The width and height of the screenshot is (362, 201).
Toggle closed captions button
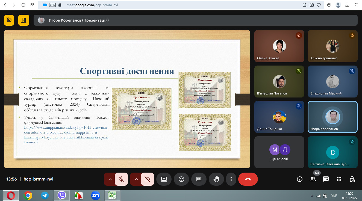[199, 179]
